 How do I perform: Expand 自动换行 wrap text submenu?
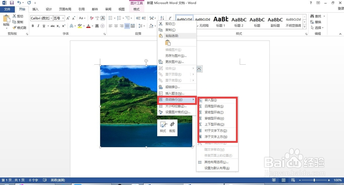[x=177, y=99]
